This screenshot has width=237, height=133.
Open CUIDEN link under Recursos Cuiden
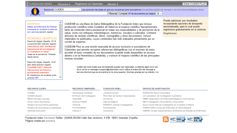31,93
